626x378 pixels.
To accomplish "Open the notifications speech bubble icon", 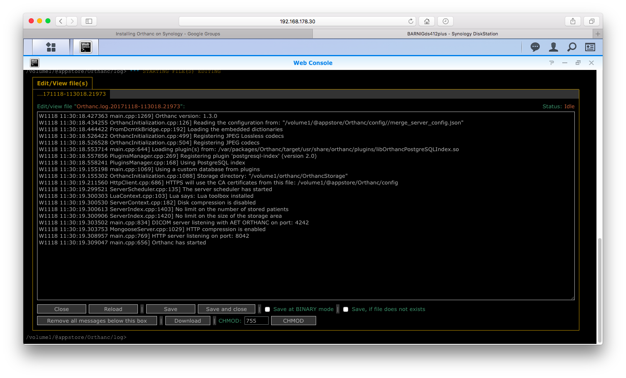I will coord(535,47).
